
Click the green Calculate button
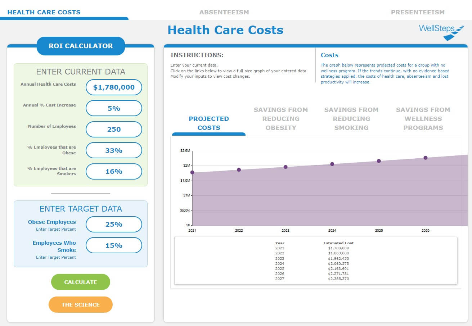(81, 282)
